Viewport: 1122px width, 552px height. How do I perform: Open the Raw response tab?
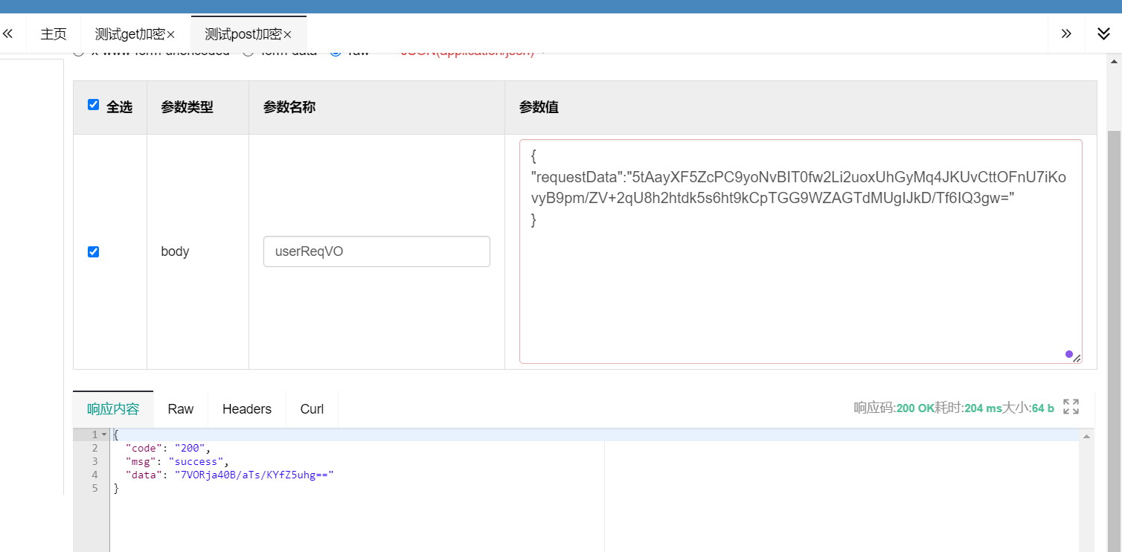[x=181, y=409]
